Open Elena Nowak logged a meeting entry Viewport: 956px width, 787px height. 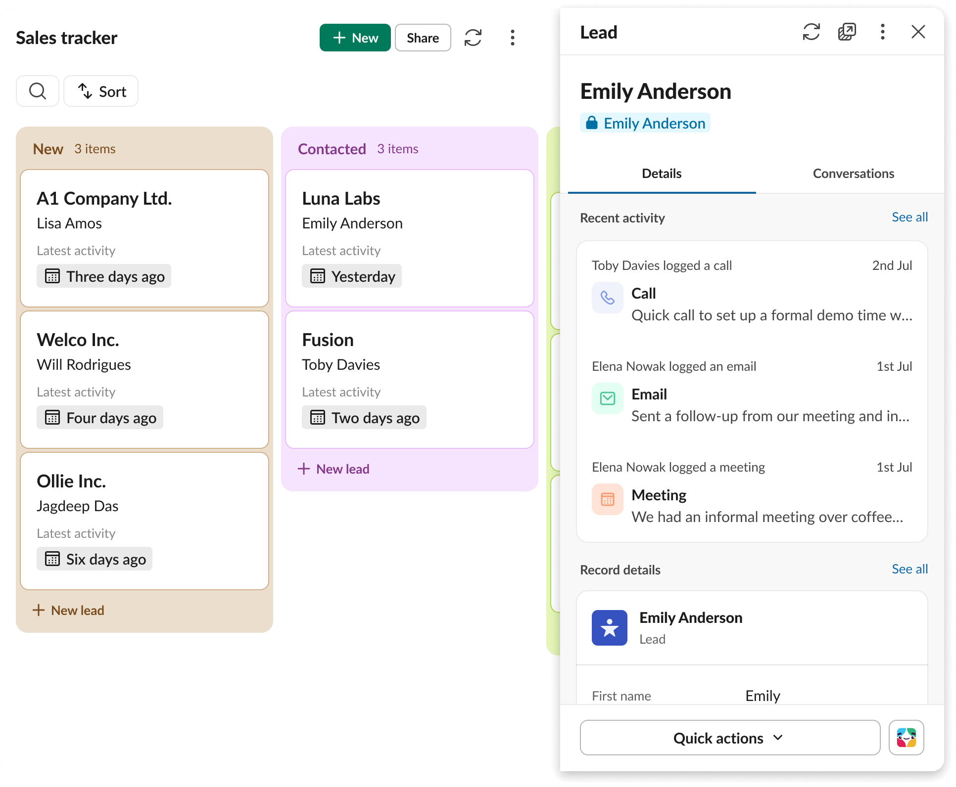(x=752, y=493)
